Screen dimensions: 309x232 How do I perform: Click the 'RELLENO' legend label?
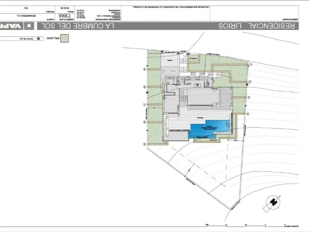[53, 38]
